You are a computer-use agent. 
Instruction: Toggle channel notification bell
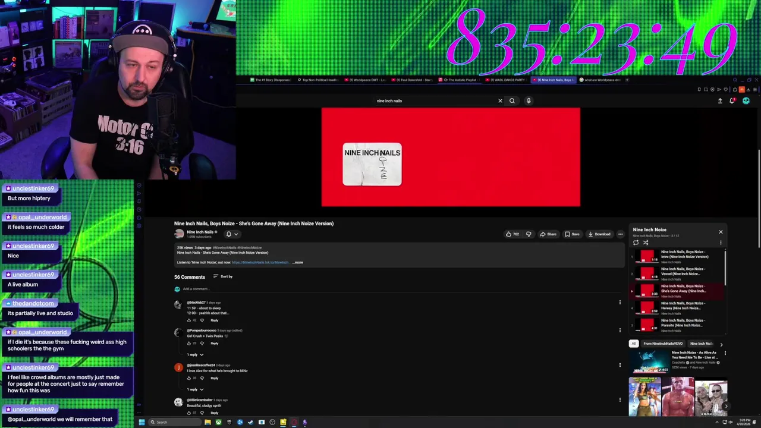[228, 234]
